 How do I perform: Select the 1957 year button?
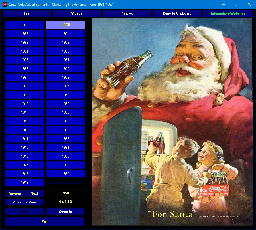pos(66,86)
